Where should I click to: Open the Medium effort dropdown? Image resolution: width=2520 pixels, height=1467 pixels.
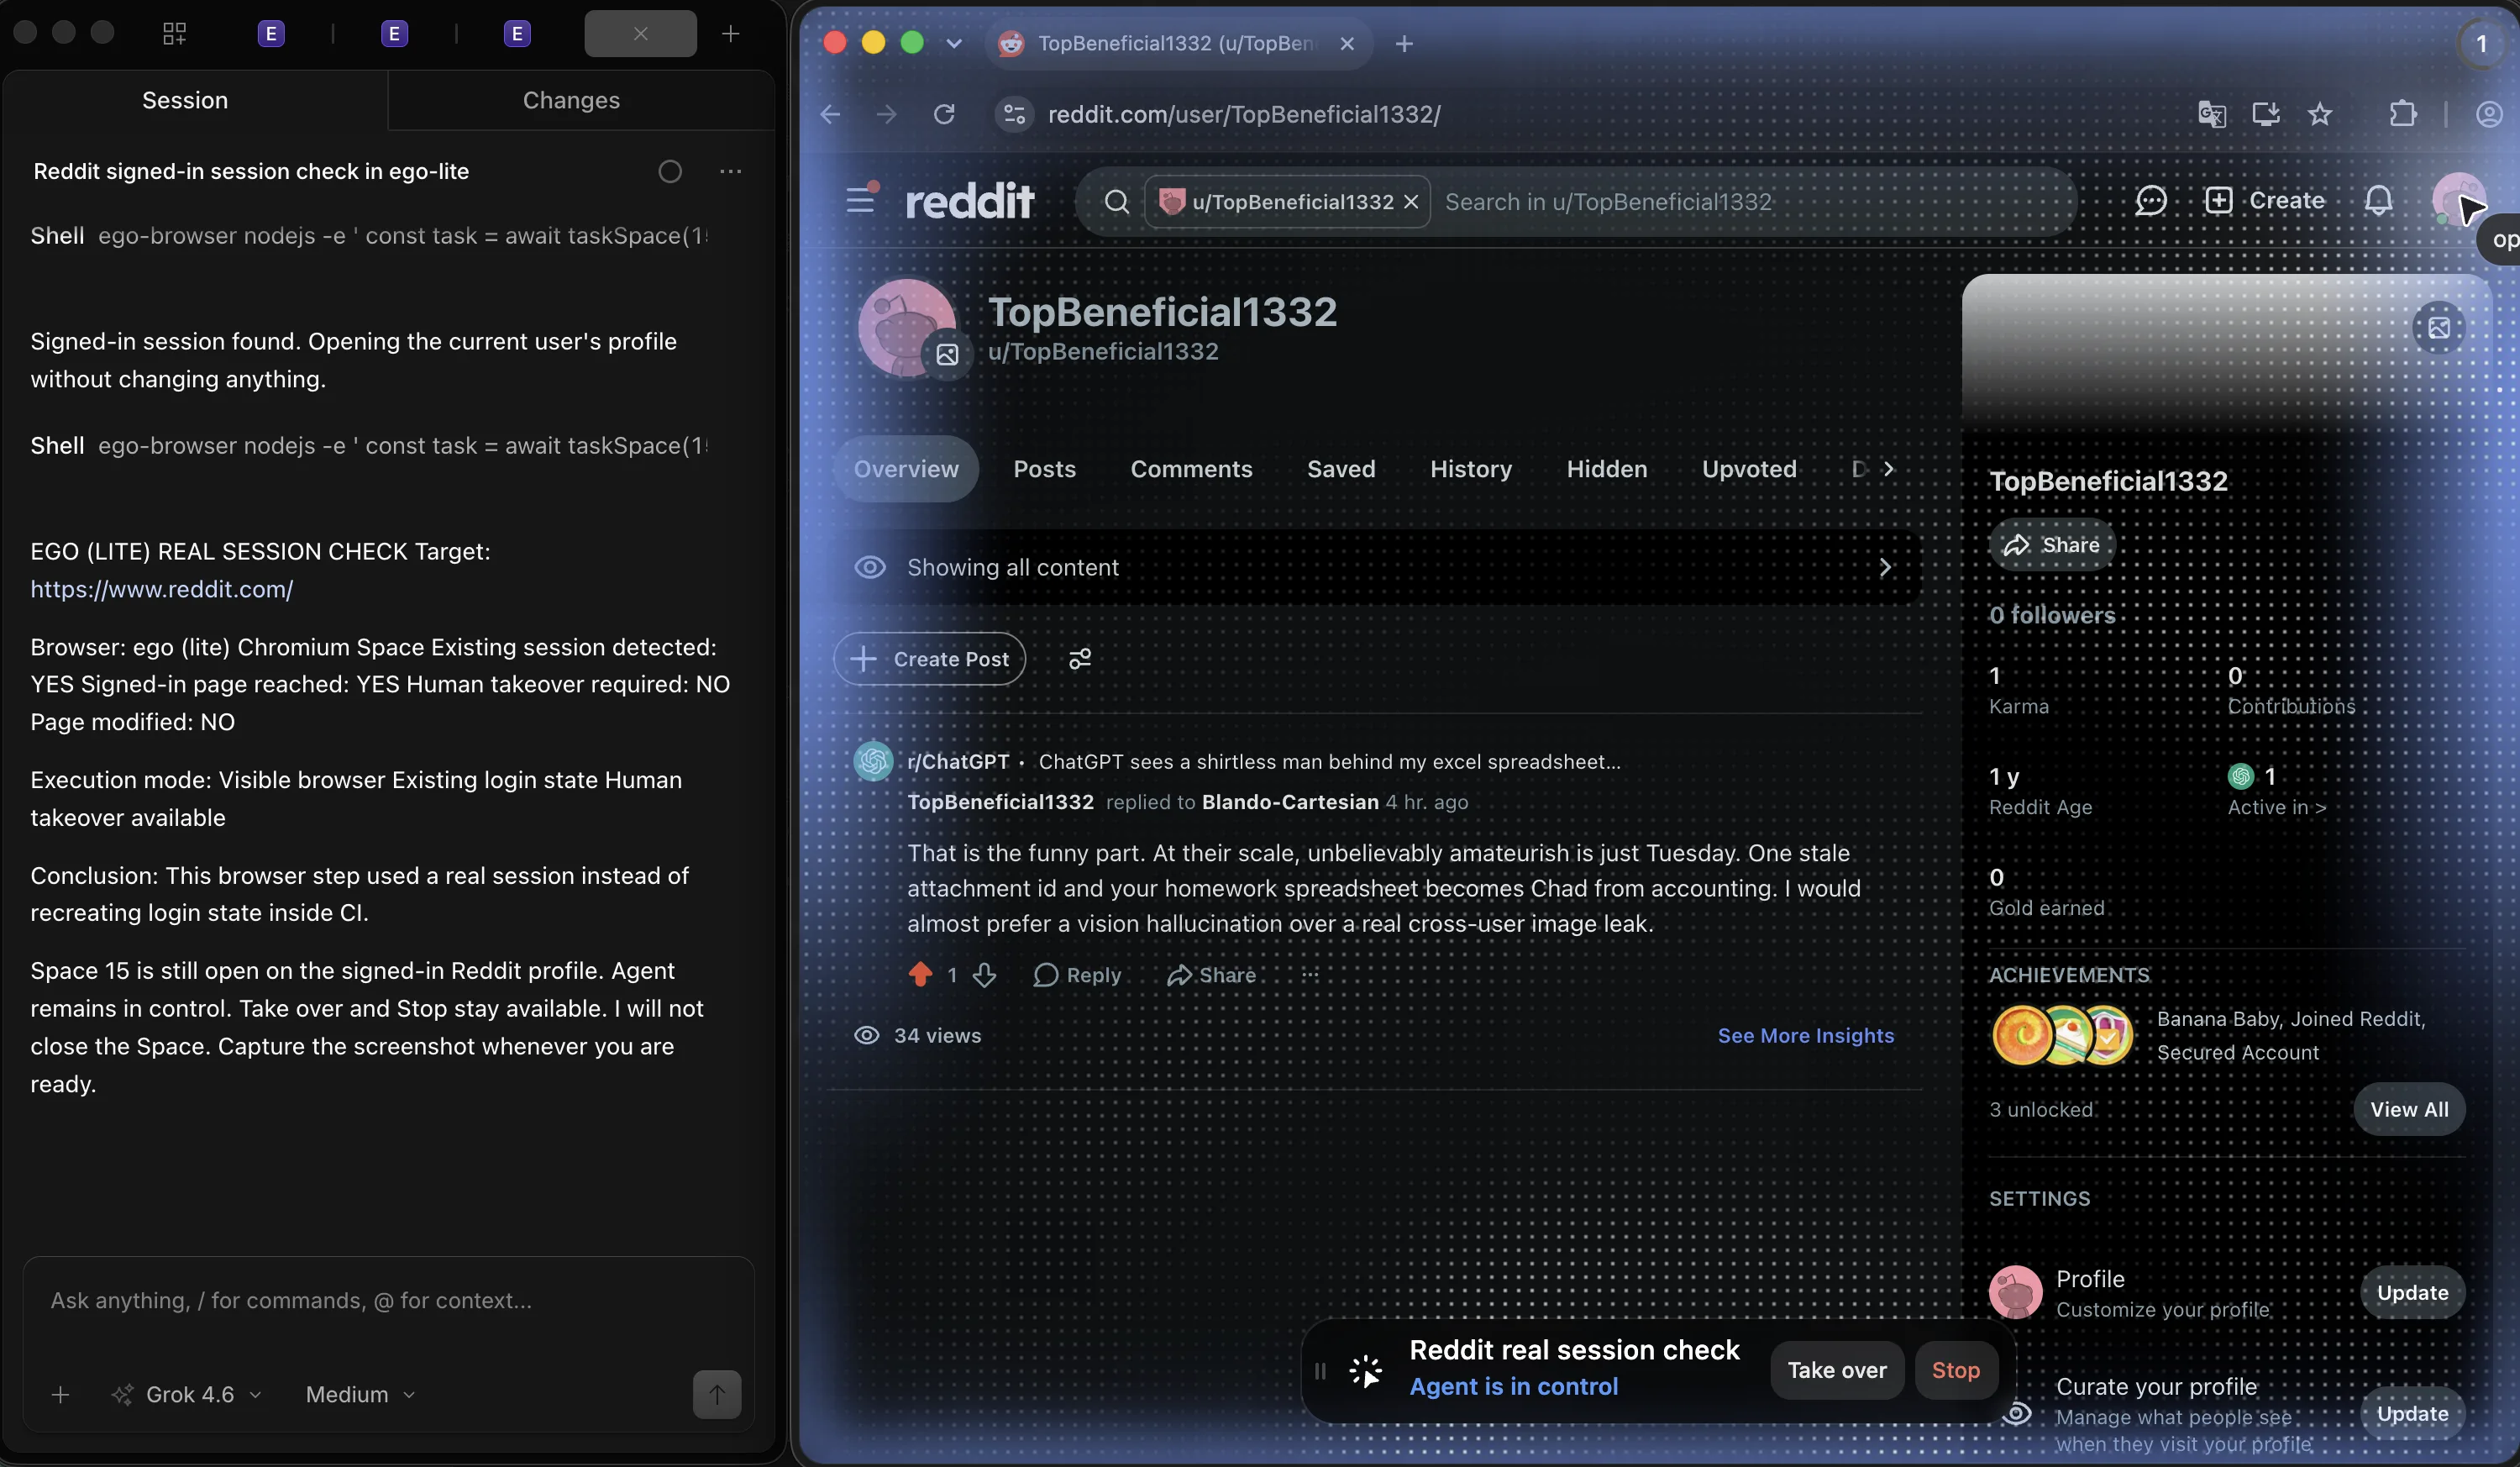[x=360, y=1394]
